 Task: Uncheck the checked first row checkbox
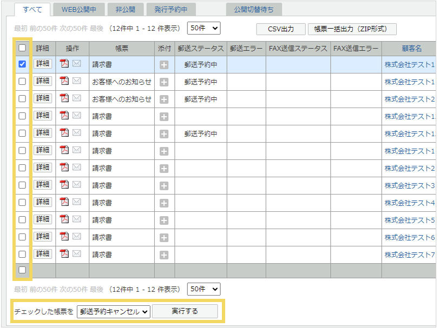(22, 64)
